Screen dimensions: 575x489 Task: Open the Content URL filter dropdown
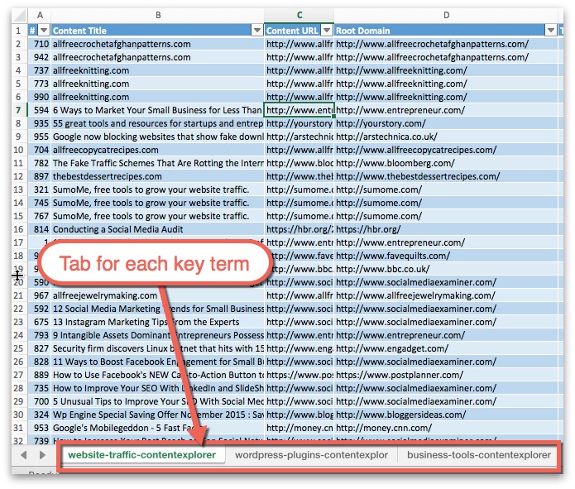[x=327, y=31]
